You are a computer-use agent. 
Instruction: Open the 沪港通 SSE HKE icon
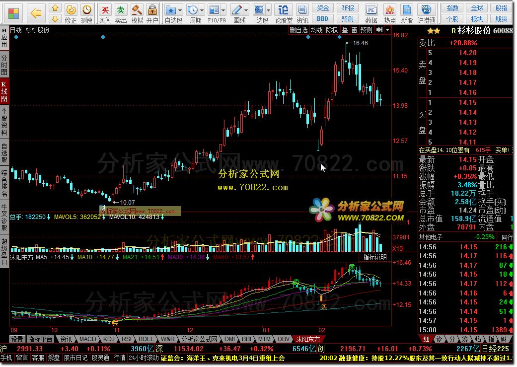click(426, 10)
